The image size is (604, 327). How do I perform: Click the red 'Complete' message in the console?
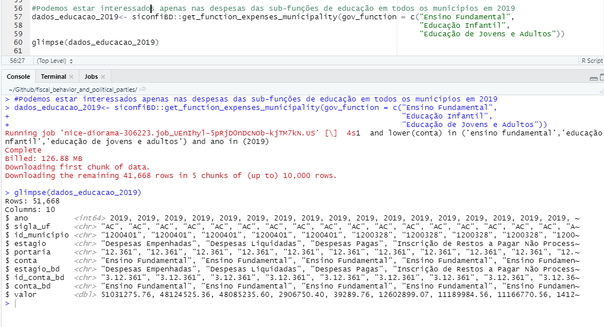[23, 150]
